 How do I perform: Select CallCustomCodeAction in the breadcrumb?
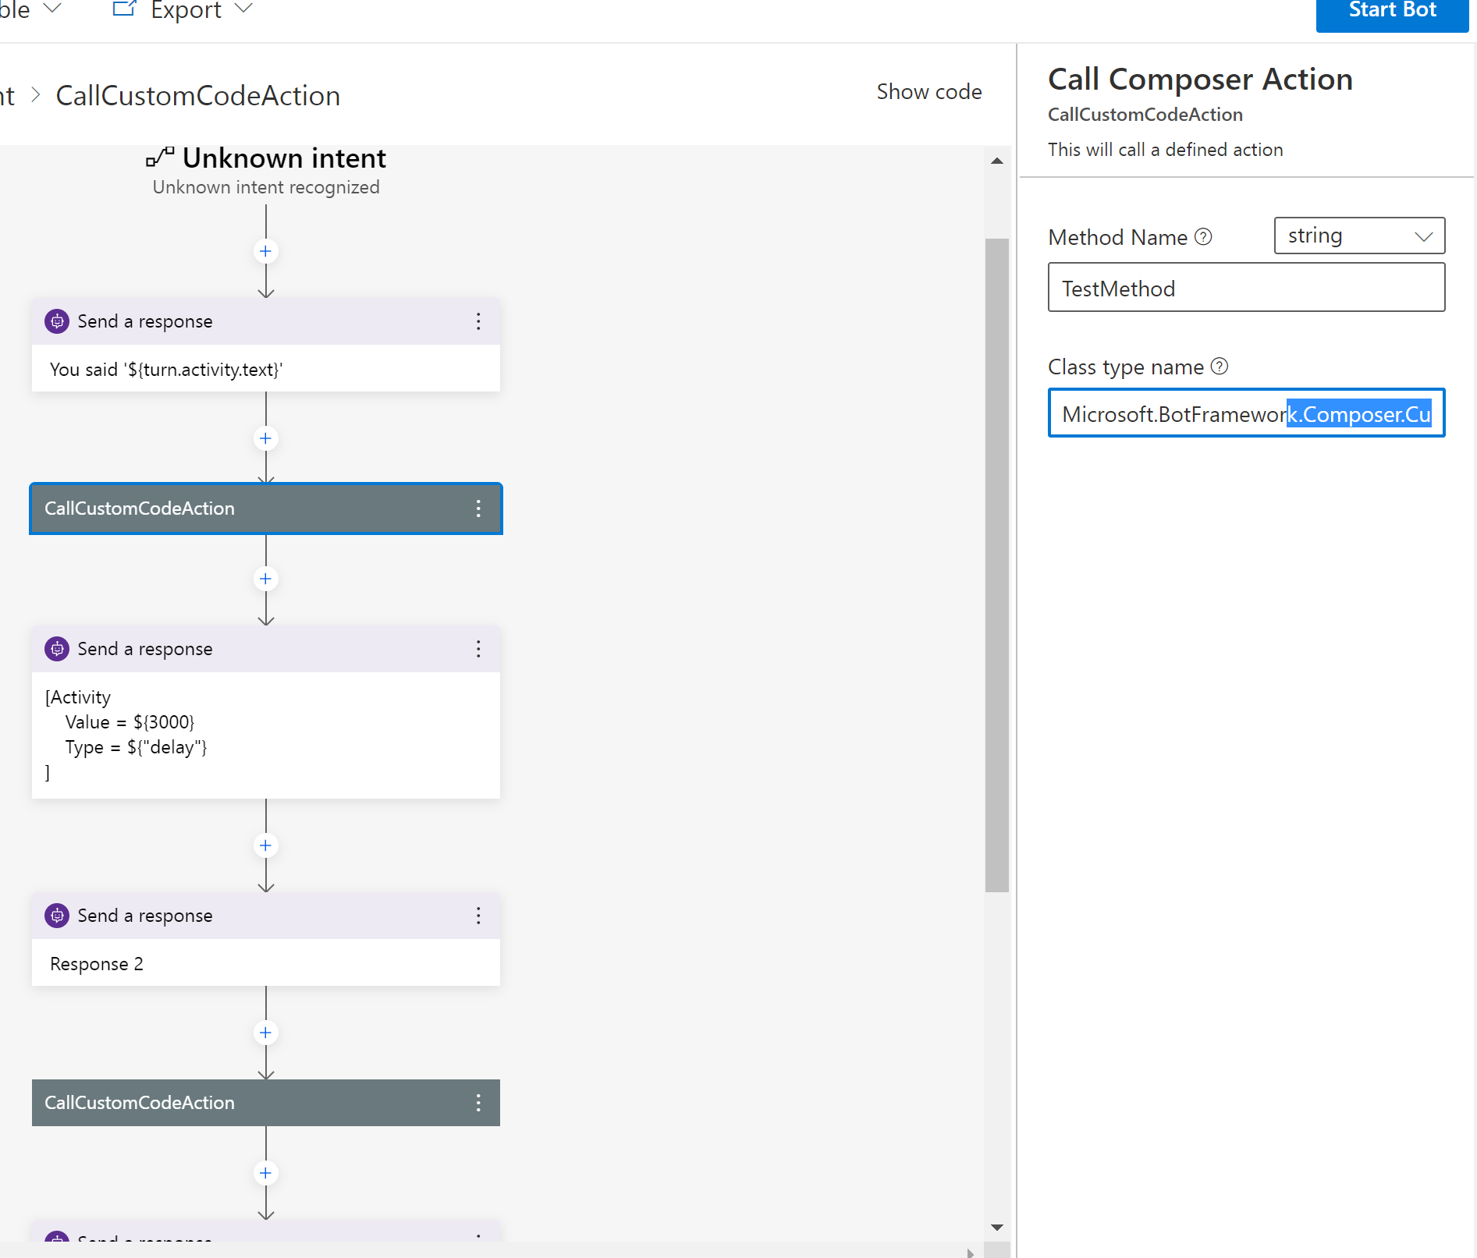pos(197,95)
